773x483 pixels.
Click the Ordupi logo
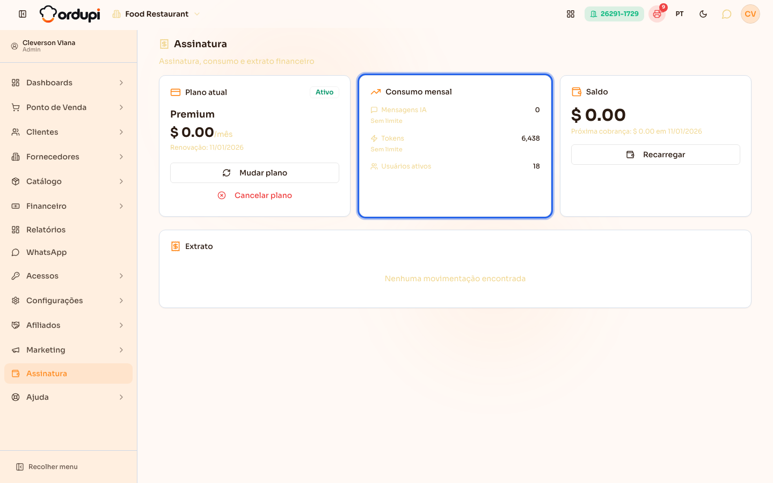pyautogui.click(x=70, y=14)
